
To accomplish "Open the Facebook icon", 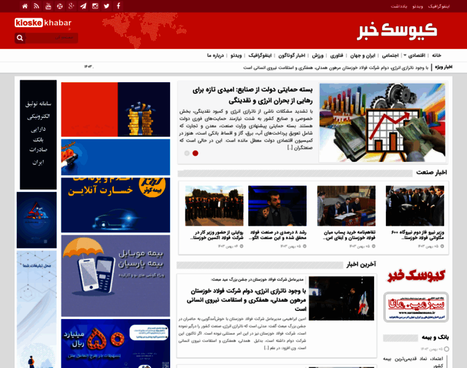I will click(x=118, y=6).
